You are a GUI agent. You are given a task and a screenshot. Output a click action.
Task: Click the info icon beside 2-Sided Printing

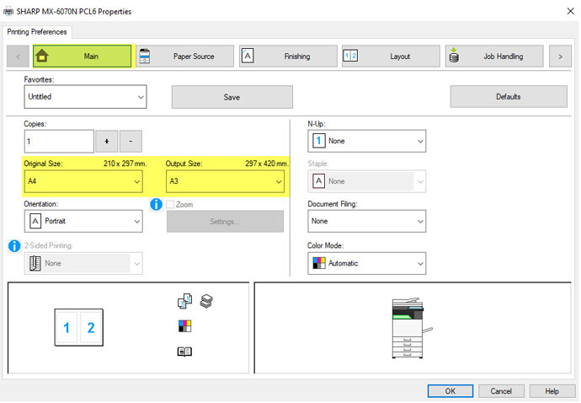14,245
